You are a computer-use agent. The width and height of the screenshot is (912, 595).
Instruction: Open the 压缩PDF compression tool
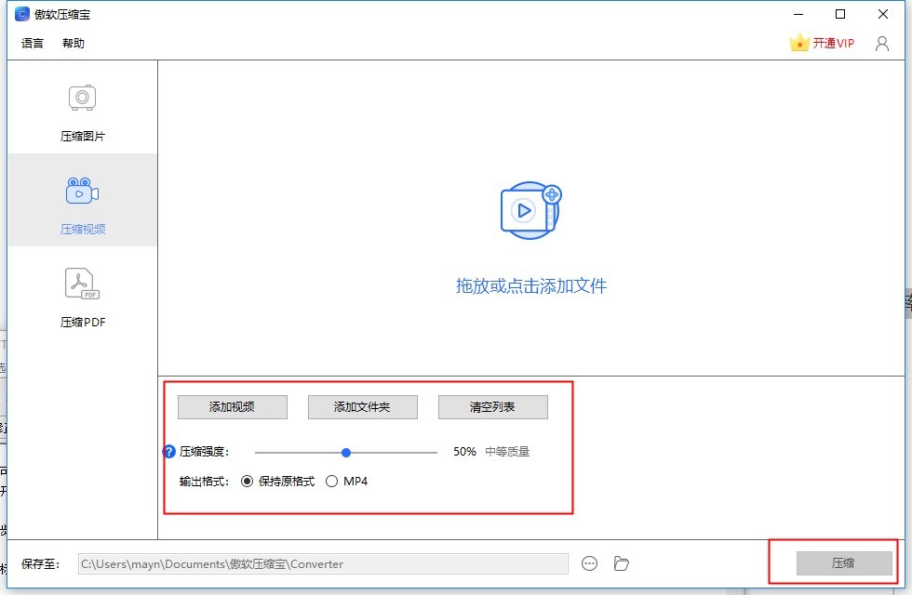click(x=82, y=296)
